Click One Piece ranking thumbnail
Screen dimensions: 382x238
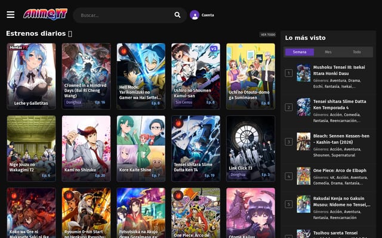tap(304, 176)
